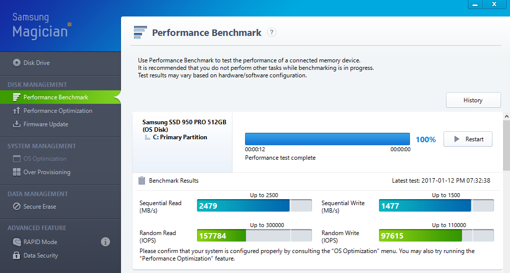Open the help question mark beside the title
510x273 pixels.
pos(271,32)
